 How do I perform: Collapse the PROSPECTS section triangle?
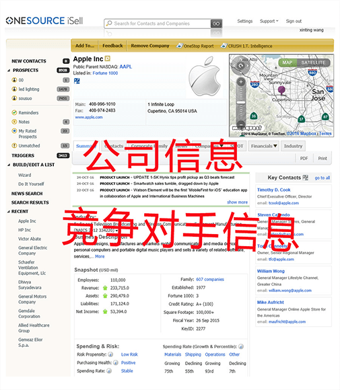[9, 71]
